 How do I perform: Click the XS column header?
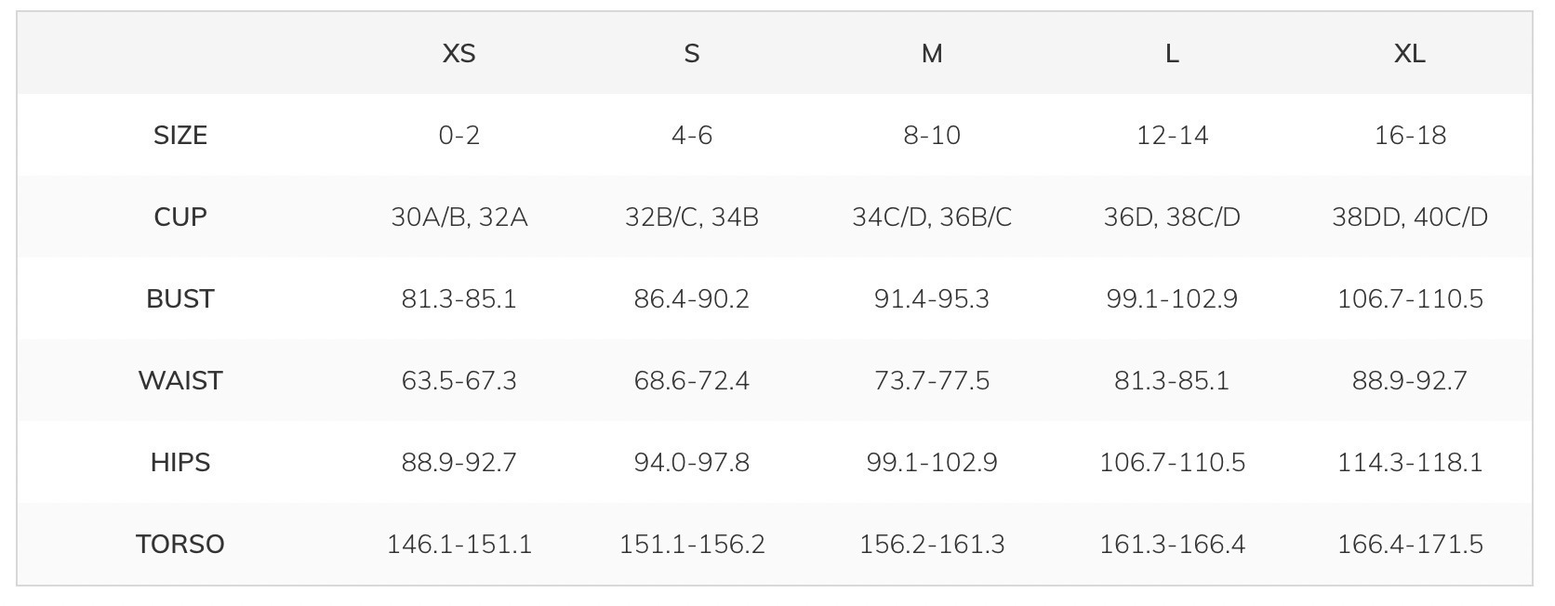(459, 54)
